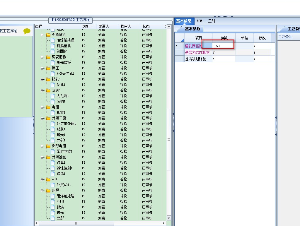Click the document icon of 外层AOI1
Image resolution: width=300 pixels, height=226 pixels.
tap(53, 185)
